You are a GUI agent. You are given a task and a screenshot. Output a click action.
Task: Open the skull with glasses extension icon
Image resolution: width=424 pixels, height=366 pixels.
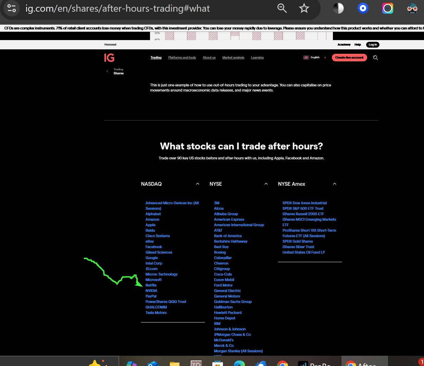coord(412,8)
